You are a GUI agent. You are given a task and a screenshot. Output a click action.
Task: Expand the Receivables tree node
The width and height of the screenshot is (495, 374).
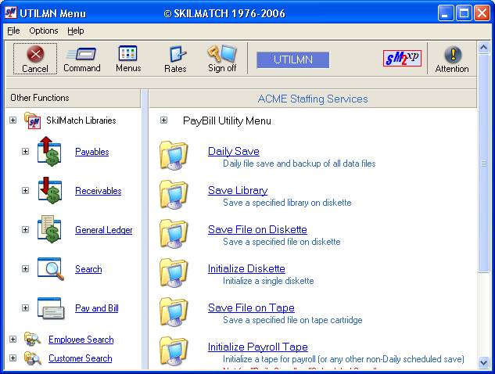(x=26, y=190)
